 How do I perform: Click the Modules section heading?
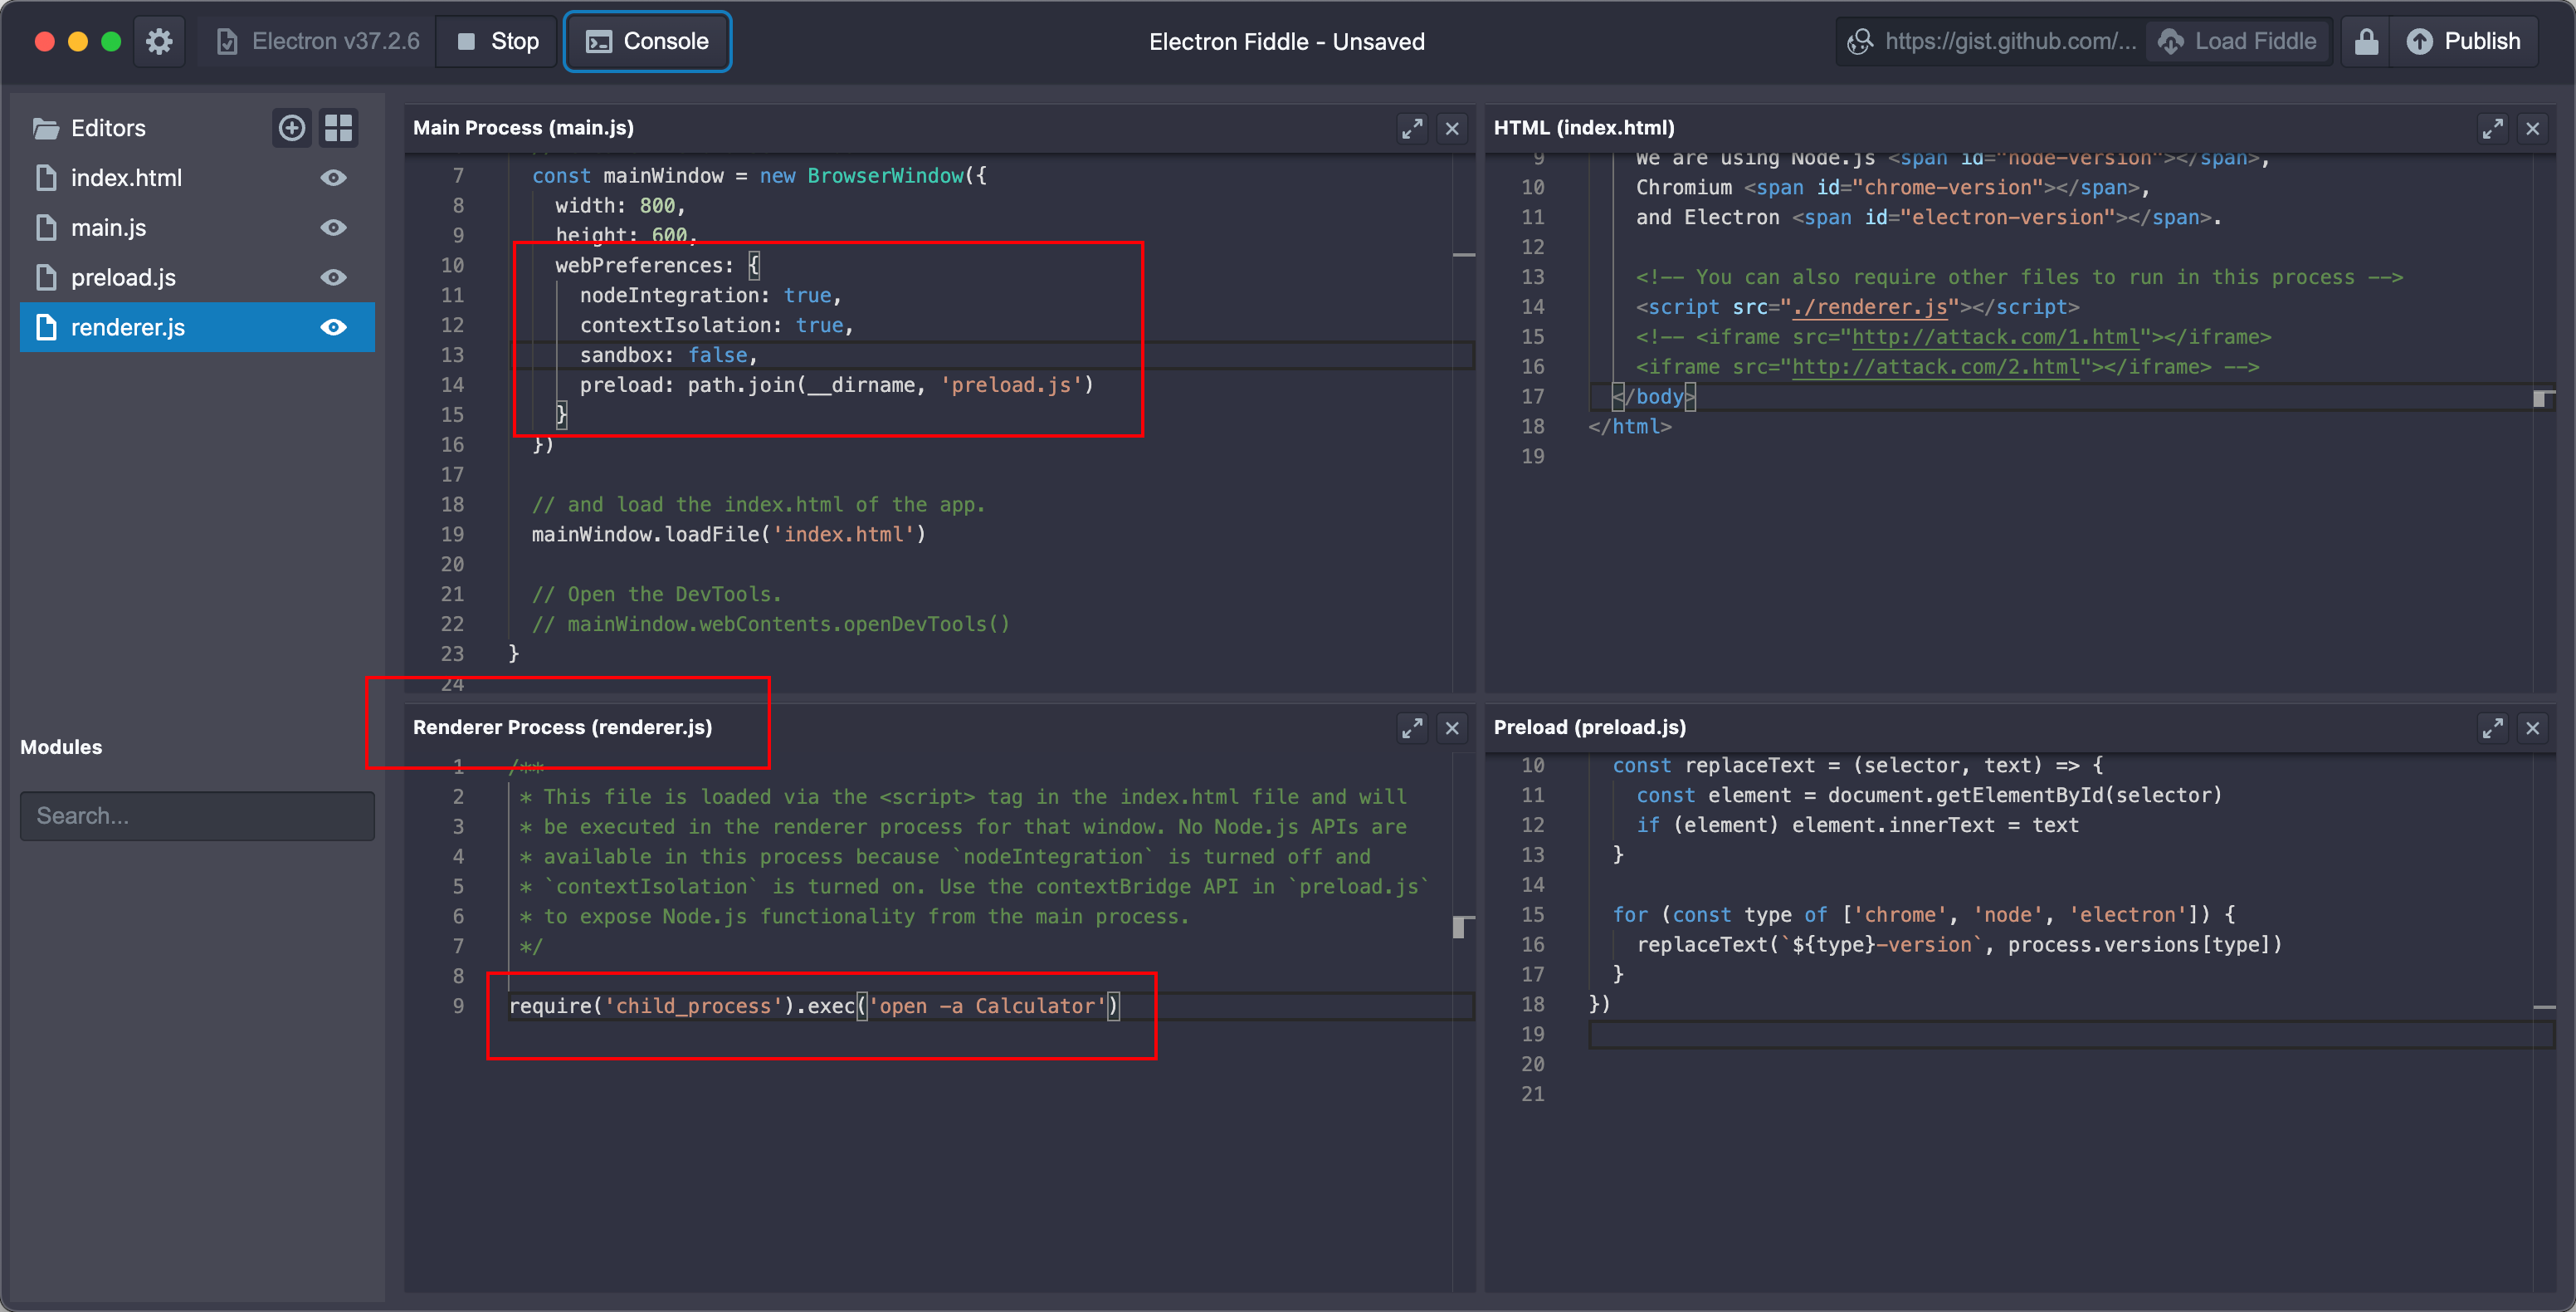point(61,747)
